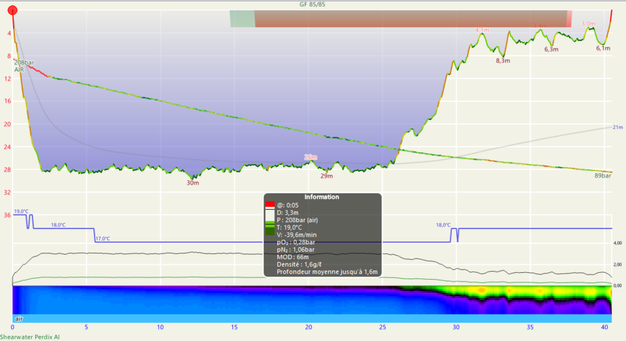Click the @: 0:05 time line

pos(287,205)
